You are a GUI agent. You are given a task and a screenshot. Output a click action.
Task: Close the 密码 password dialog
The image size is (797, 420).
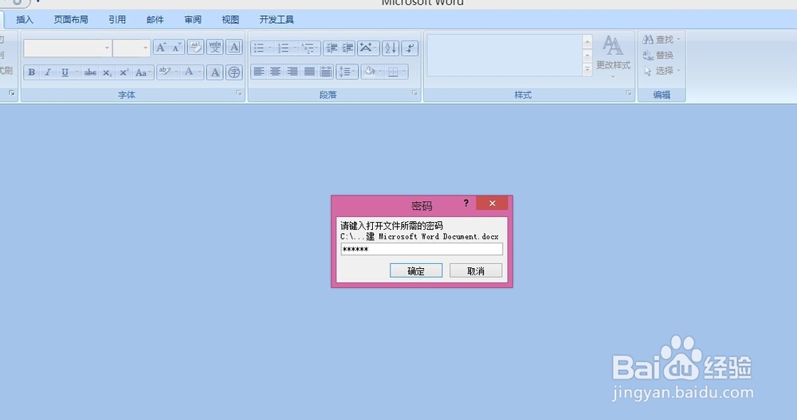[x=492, y=203]
